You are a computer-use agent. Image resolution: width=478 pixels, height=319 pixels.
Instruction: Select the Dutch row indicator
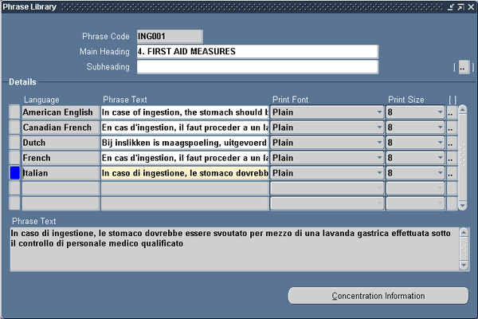14,143
